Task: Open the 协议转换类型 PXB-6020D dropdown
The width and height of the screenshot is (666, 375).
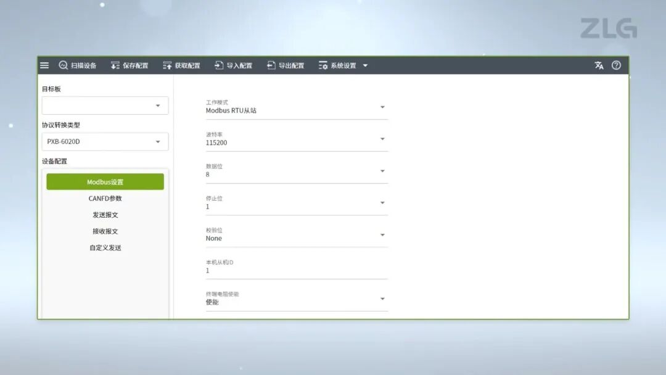Action: (x=105, y=142)
